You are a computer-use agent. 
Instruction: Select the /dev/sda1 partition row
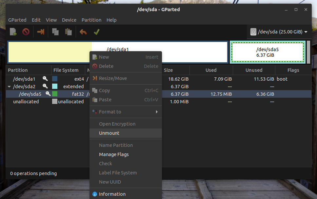click(x=159, y=79)
